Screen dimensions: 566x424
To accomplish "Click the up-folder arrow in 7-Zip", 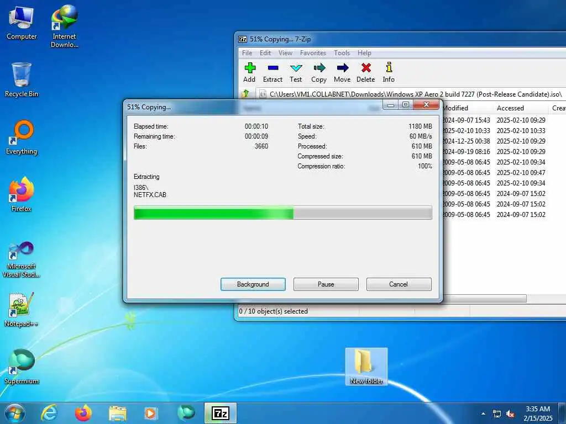I will coord(246,94).
